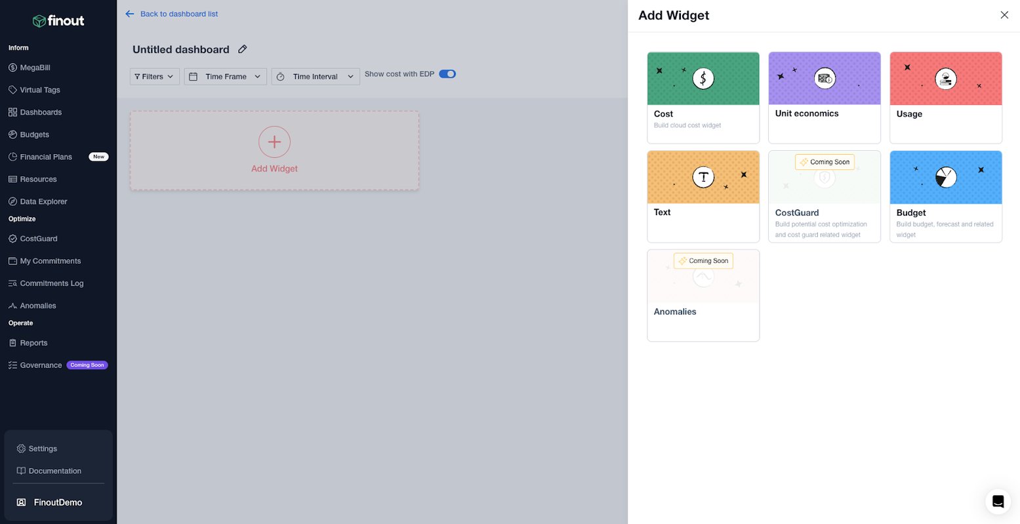Click Back to dashboard list link
This screenshot has height=524, width=1020.
pos(179,14)
